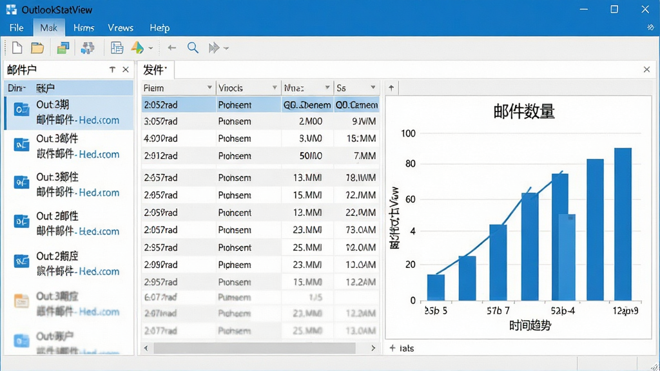Click the report layout toolbar icon
The width and height of the screenshot is (660, 371).
click(x=117, y=48)
